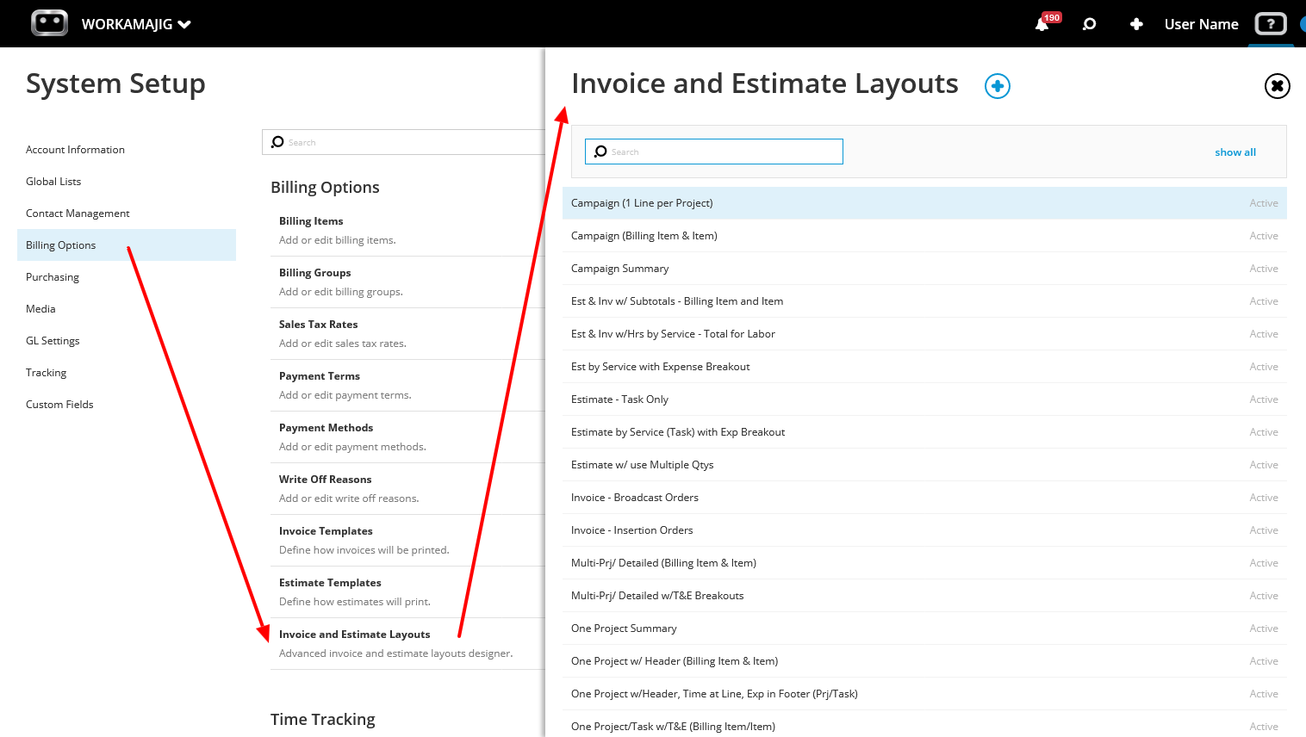Open the Billing Groups option
Screen dimensions: 1306x737
407,282
